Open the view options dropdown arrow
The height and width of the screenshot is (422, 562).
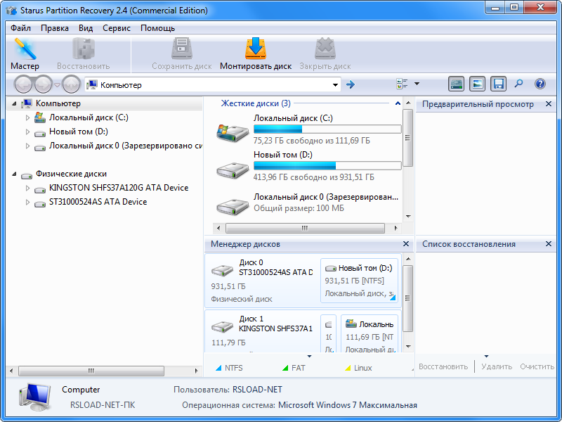click(416, 84)
